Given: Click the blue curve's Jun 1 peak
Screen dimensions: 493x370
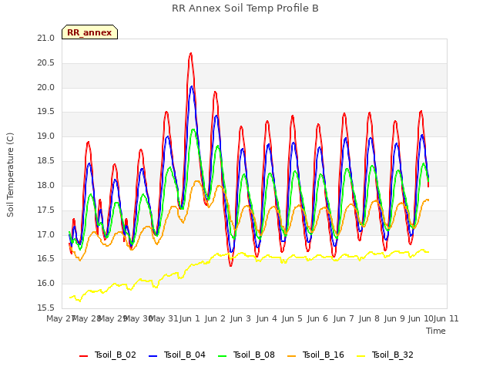Looking at the screenshot, I should tap(192, 86).
